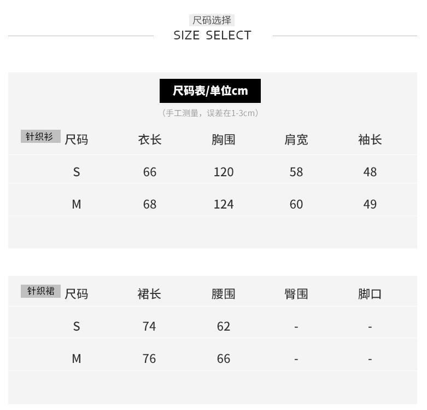This screenshot has width=427, height=410.
Task: Click the 尺码选择 label at top
Action: coord(212,20)
